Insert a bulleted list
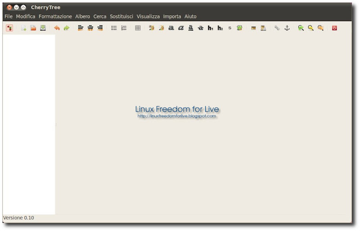This screenshot has width=360, height=231. pyautogui.click(x=114, y=28)
